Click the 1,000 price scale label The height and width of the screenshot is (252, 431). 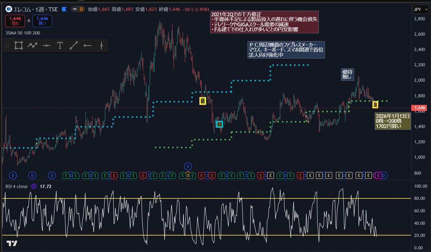tap(419, 158)
